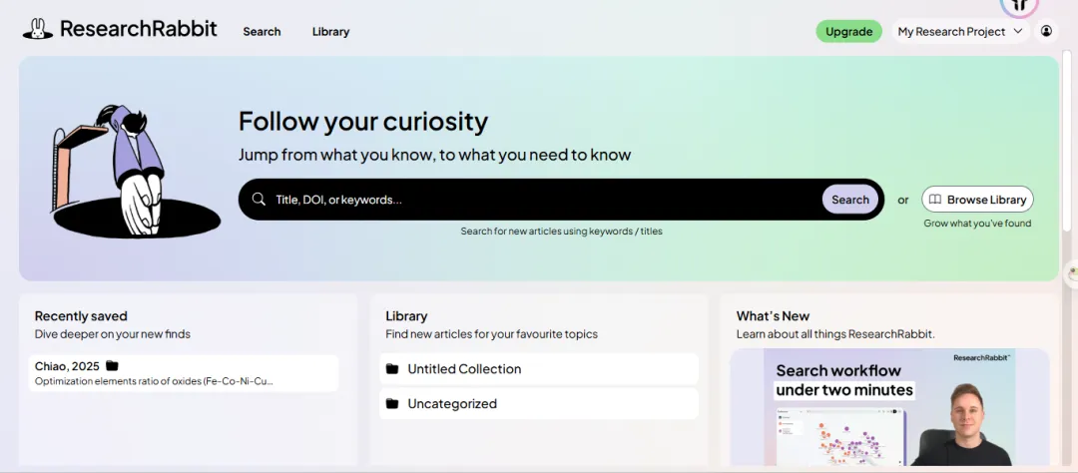1078x473 pixels.
Task: Click the ResearchRabbit brand name text
Action: click(x=138, y=29)
